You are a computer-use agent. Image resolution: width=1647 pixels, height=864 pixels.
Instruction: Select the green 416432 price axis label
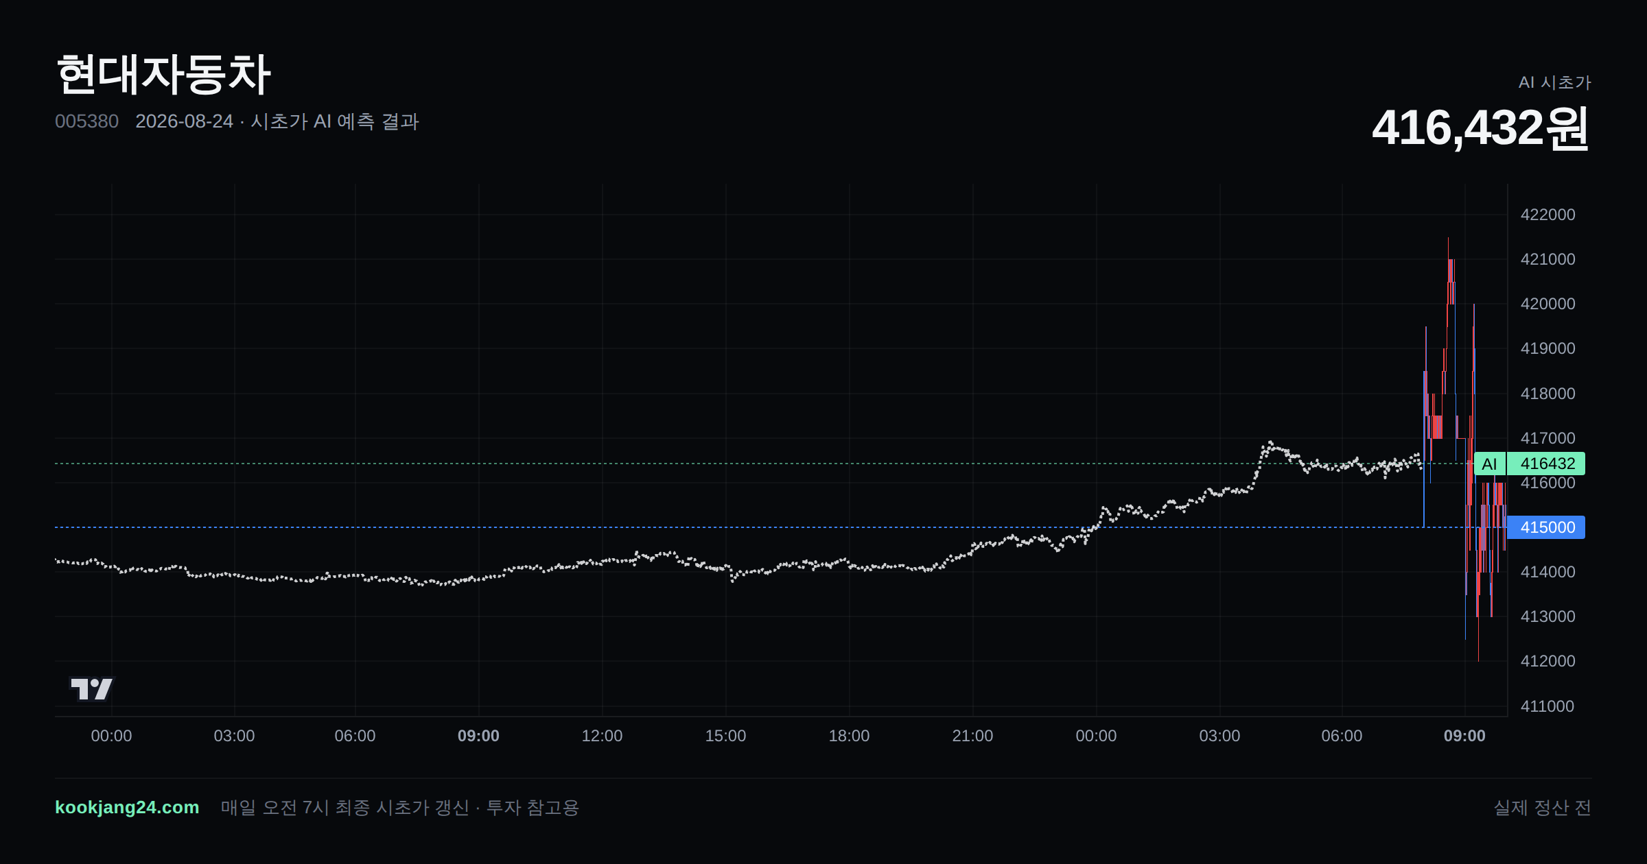point(1546,464)
